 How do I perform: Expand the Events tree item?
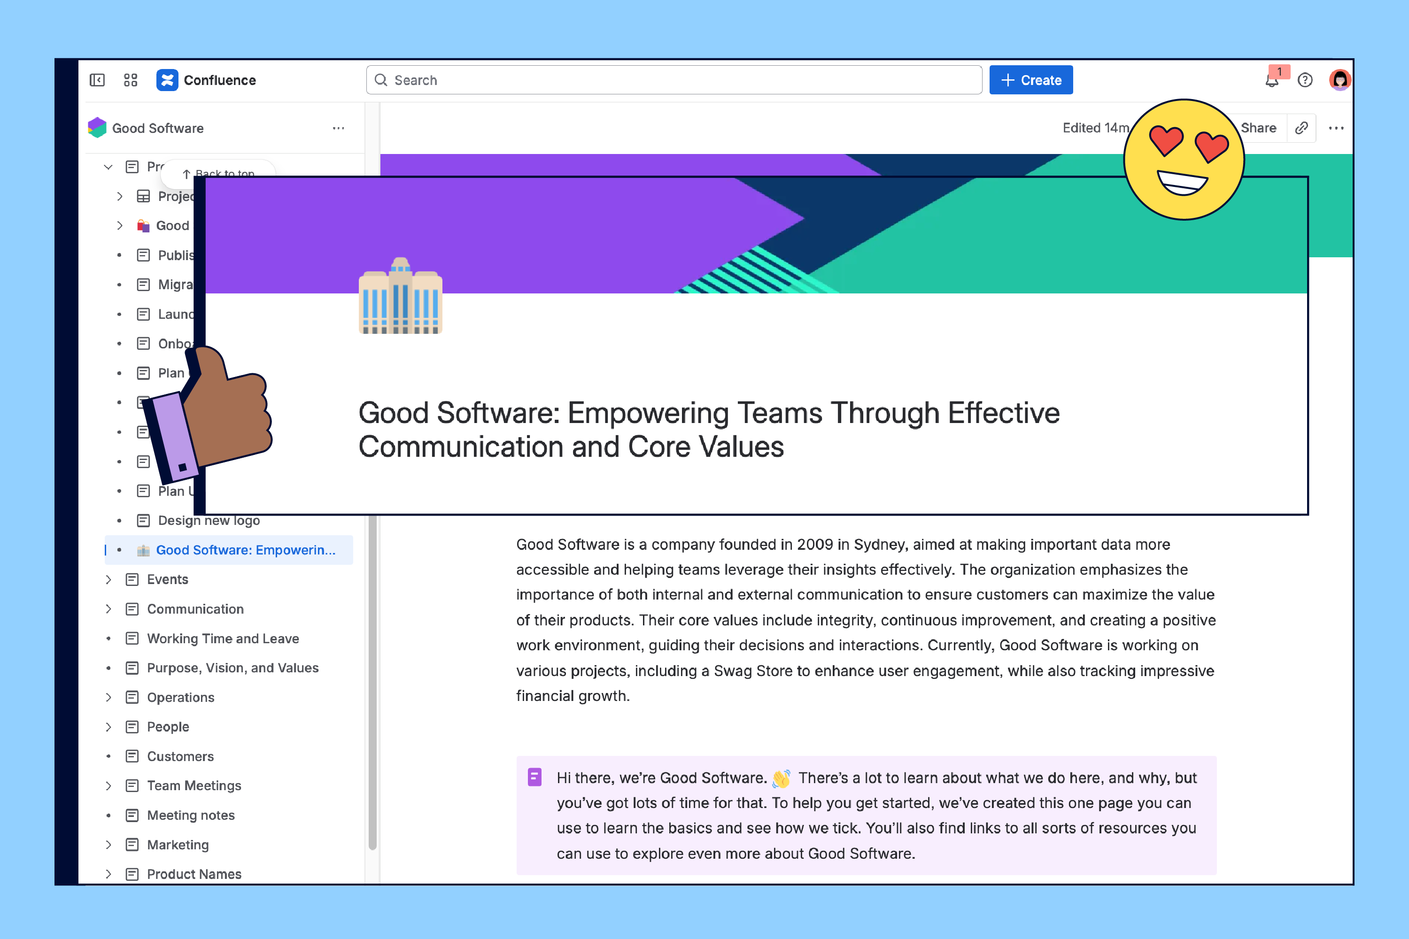click(x=108, y=580)
